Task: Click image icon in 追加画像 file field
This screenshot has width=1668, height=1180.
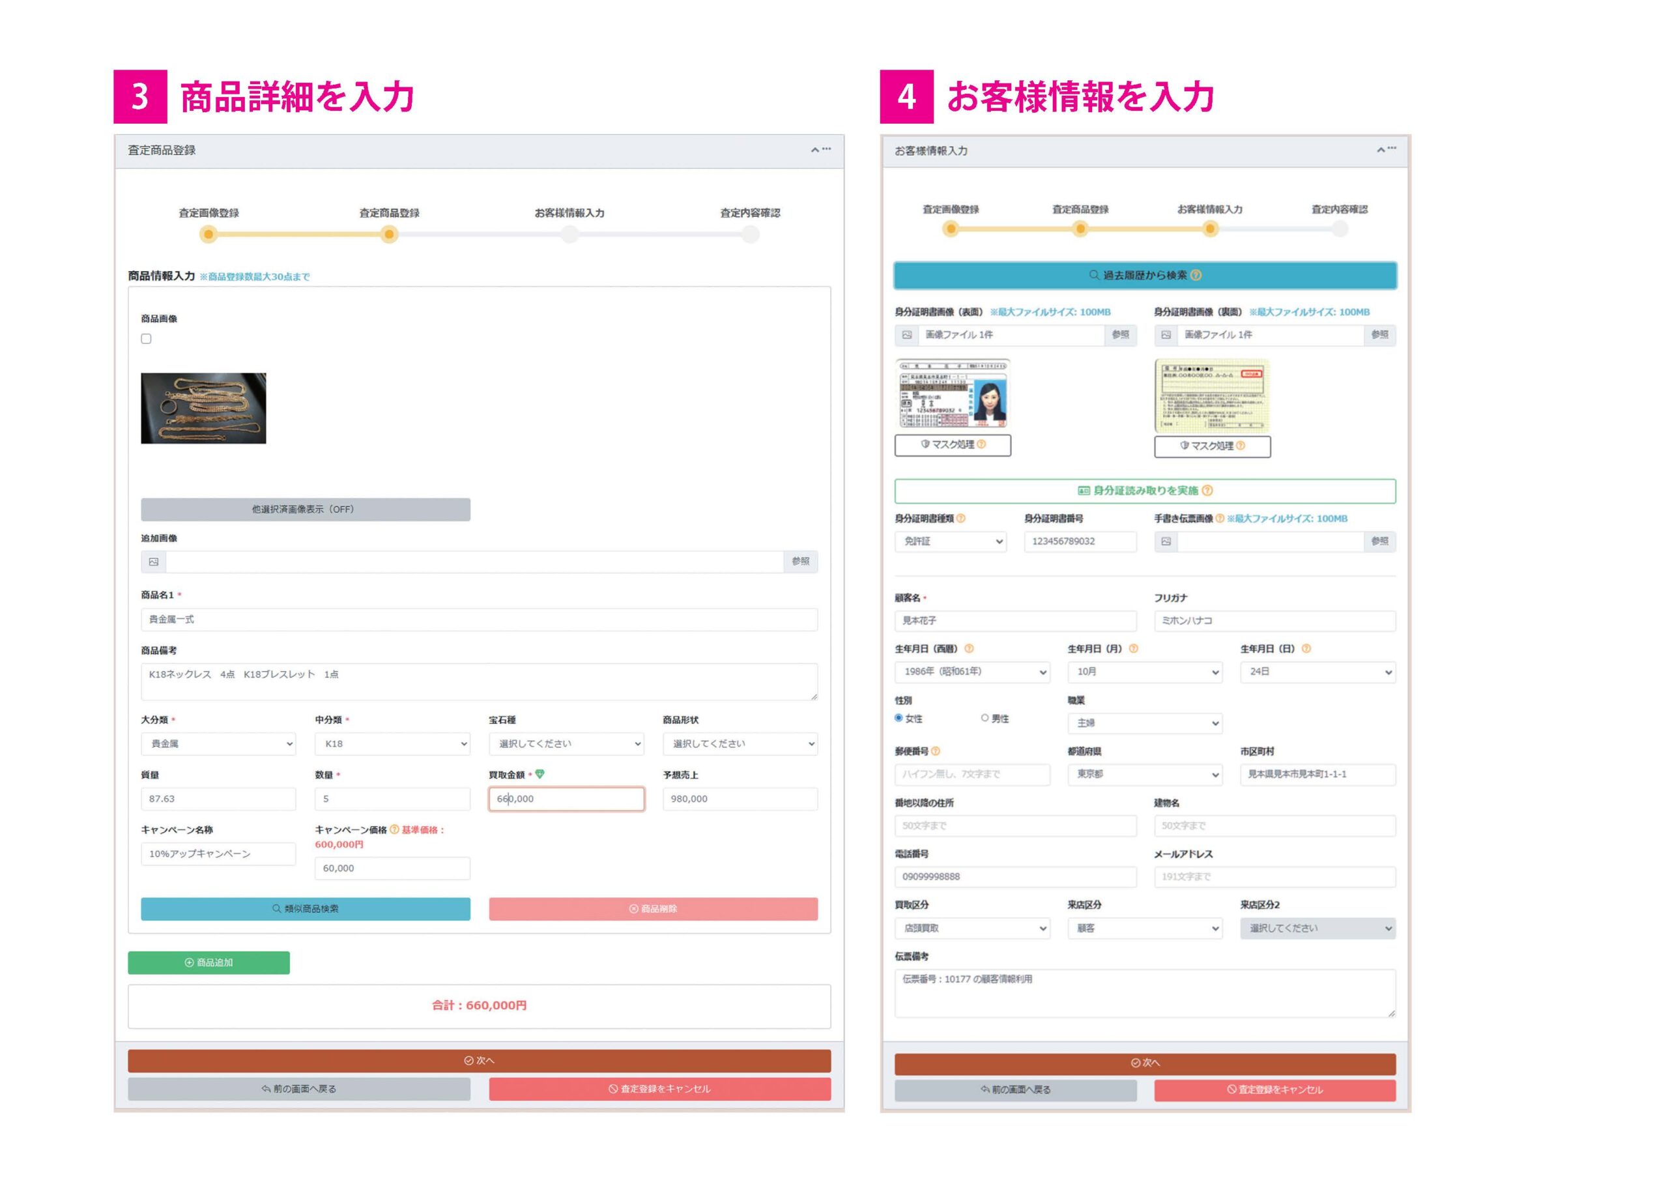Action: click(x=153, y=562)
